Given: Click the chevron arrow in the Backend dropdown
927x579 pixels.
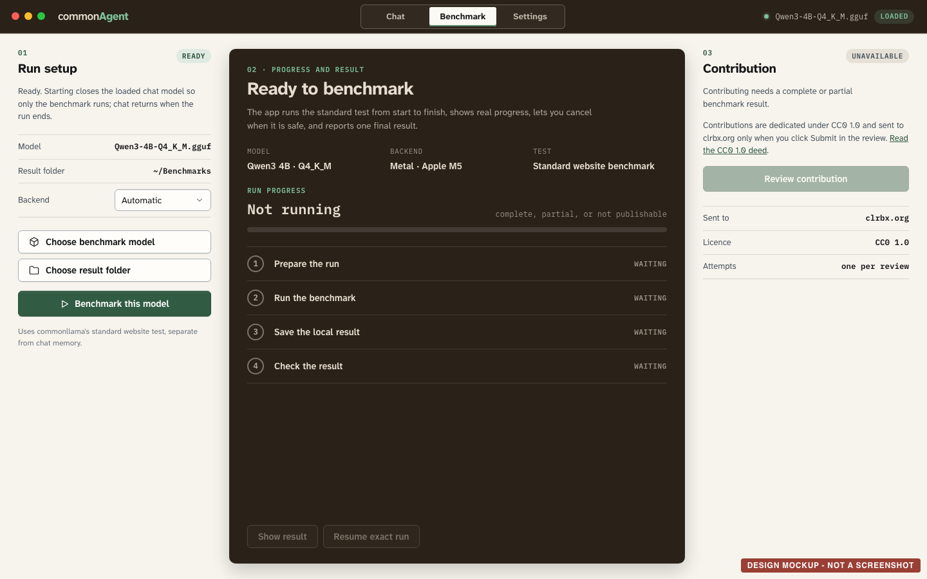Looking at the screenshot, I should click(x=200, y=200).
